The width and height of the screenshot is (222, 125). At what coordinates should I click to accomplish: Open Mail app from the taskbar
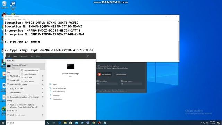coord(76,123)
